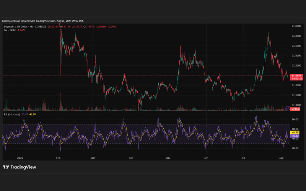
Task: Click the Dogecoin / US Dollar symbol title
Action: point(16,26)
